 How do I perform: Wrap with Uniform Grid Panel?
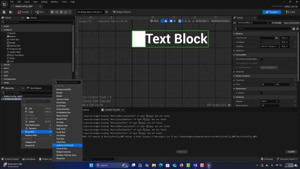[67, 146]
